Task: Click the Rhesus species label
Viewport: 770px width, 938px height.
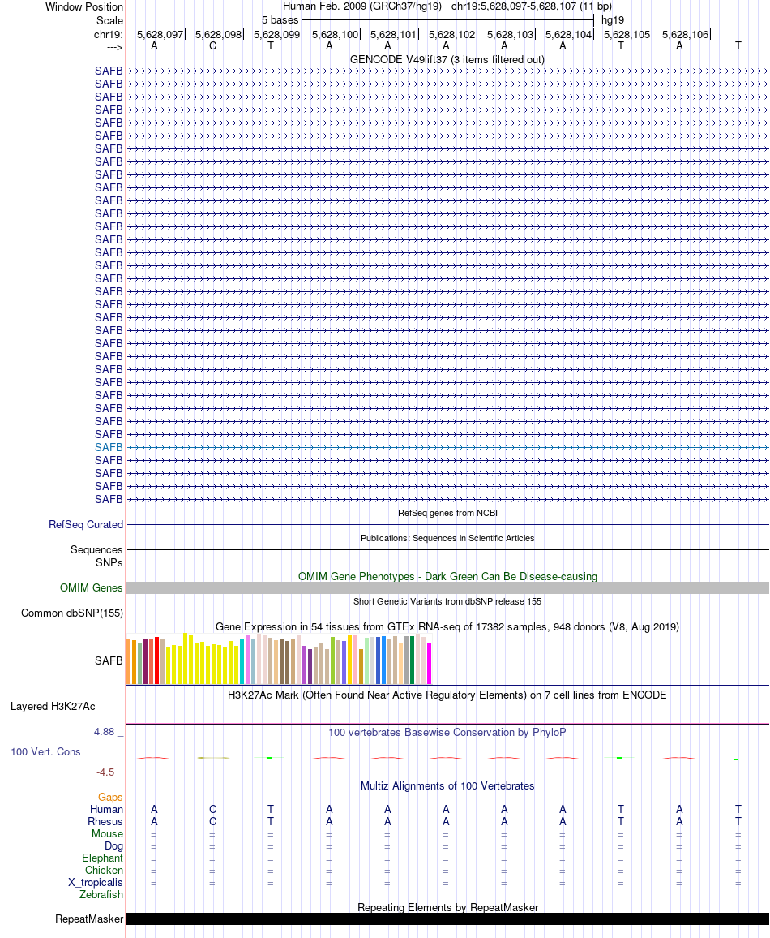Action: (105, 822)
